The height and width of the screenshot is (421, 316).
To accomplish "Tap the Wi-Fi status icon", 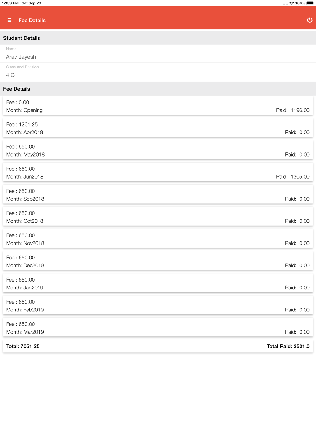I will [292, 3].
